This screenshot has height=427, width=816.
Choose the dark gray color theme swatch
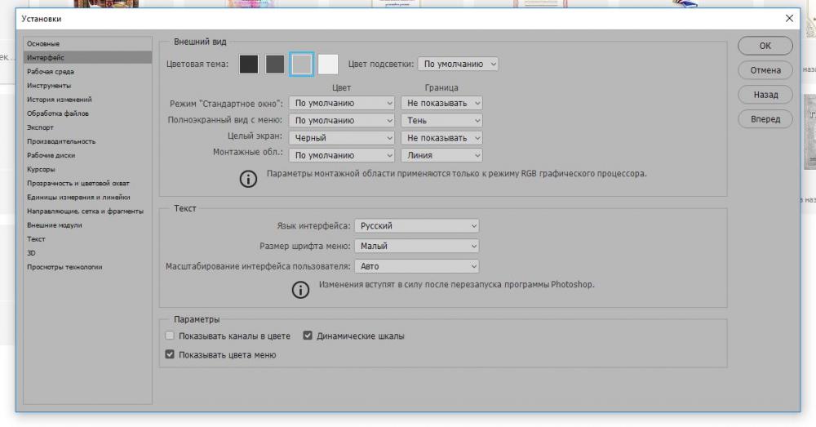[x=275, y=64]
